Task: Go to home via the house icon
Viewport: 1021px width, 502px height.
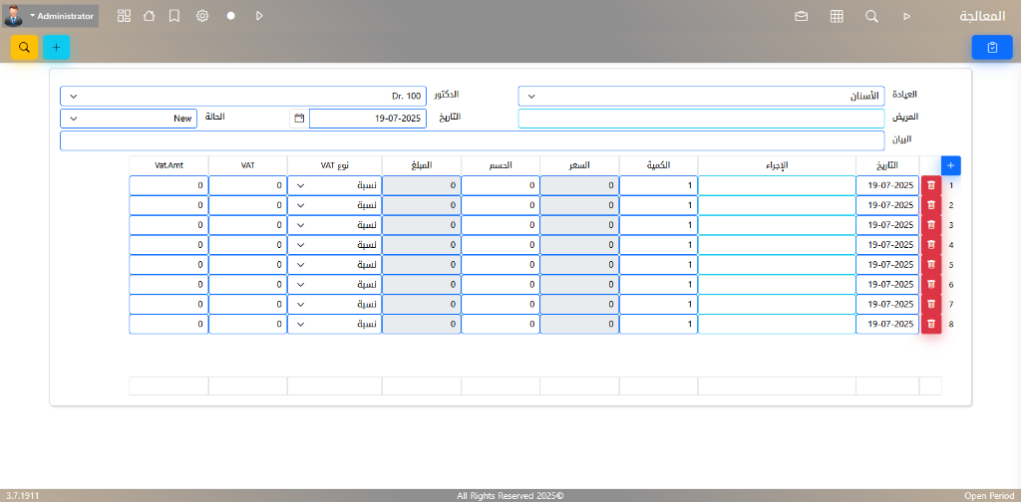Action: 149,16
